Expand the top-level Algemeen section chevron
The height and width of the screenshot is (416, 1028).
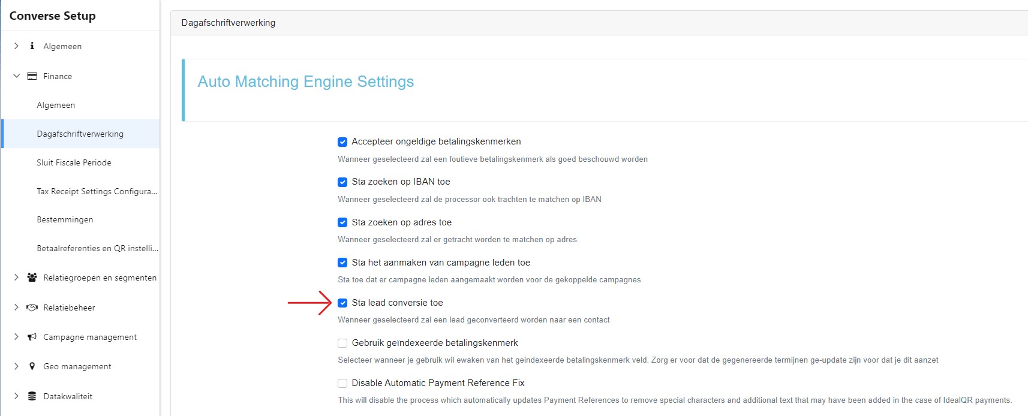17,46
